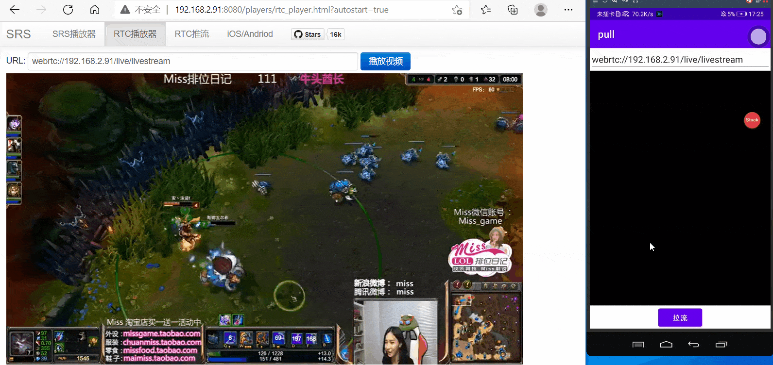Tap the phone app webrtc URL field
This screenshot has height=365, width=773.
tap(680, 60)
